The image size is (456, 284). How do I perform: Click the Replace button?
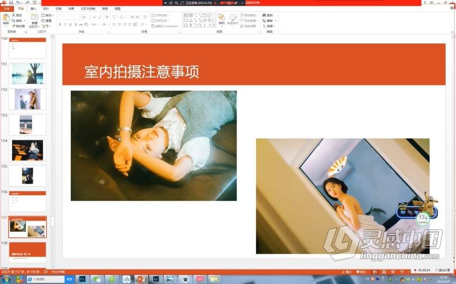coord(269,21)
